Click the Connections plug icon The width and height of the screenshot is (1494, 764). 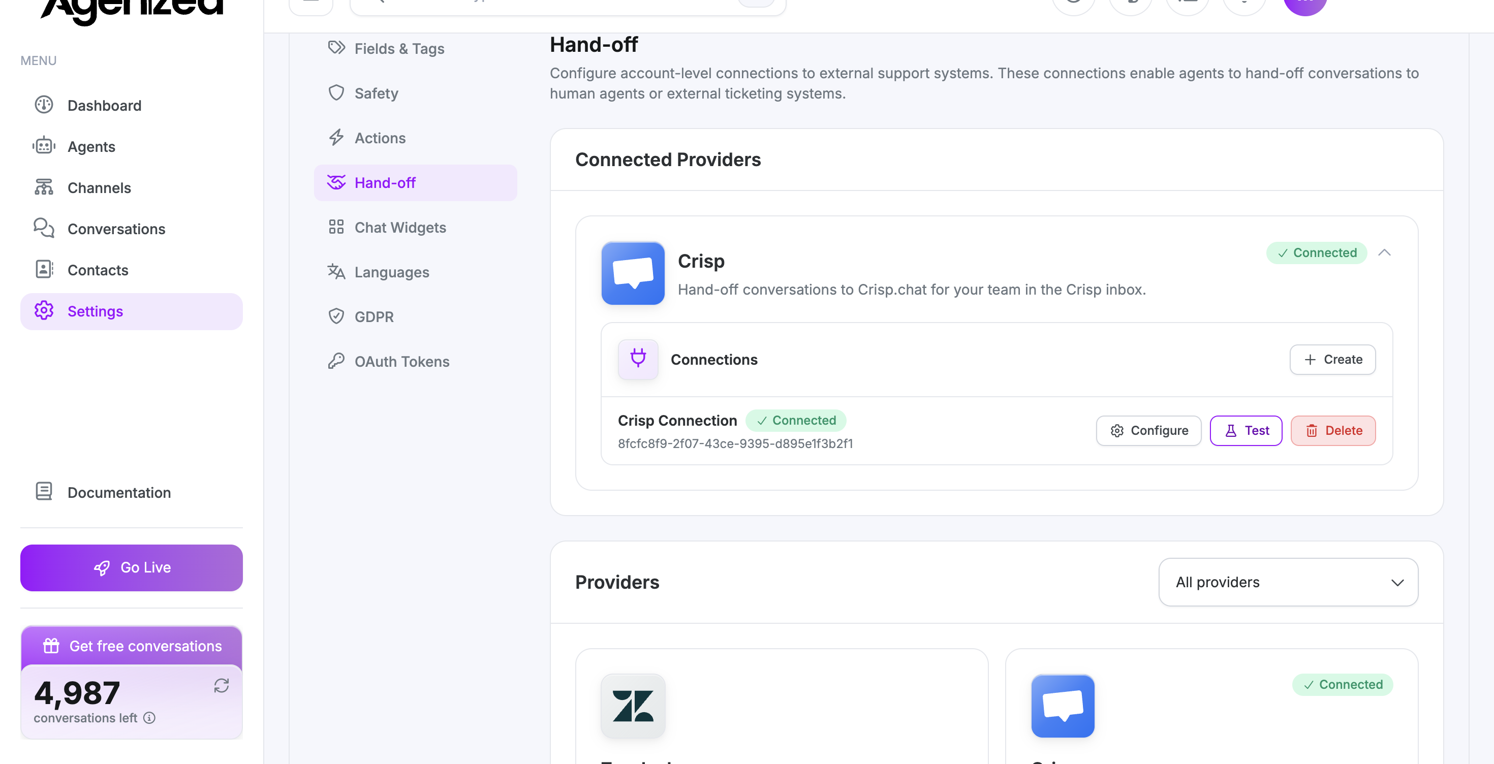638,359
